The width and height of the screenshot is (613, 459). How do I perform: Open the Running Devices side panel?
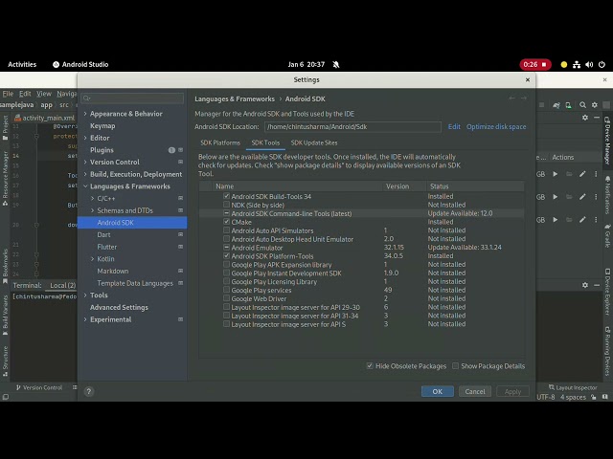607,351
